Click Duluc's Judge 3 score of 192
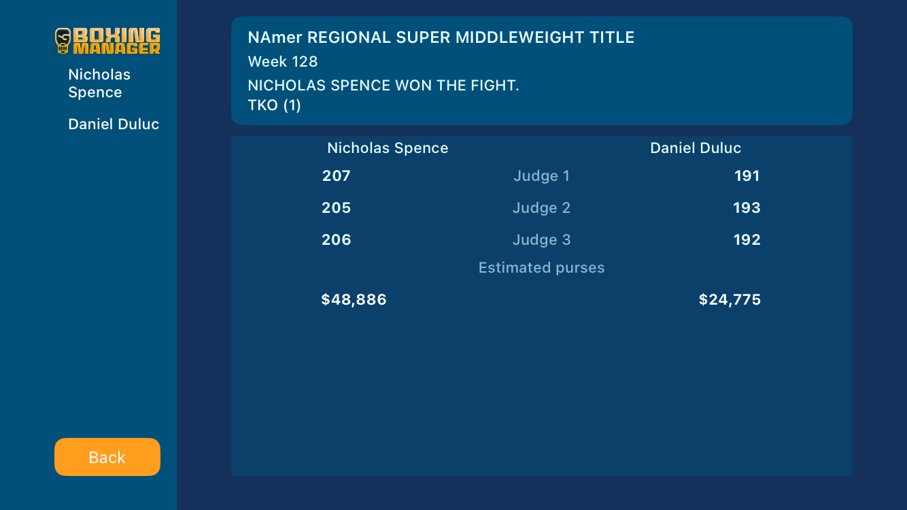Image resolution: width=907 pixels, height=510 pixels. [x=747, y=240]
